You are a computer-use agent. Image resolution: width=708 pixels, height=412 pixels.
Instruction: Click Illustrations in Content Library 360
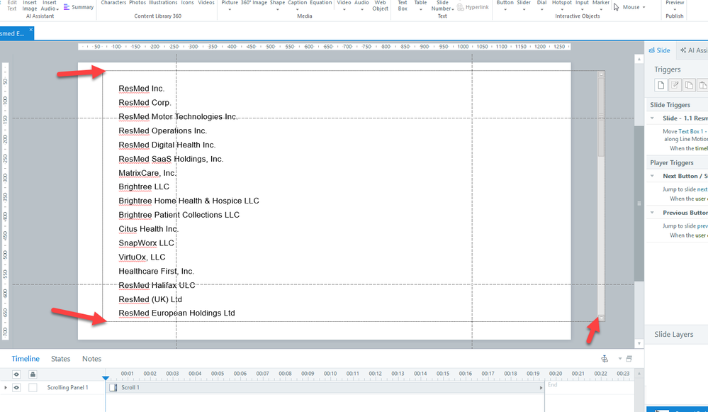(x=163, y=3)
